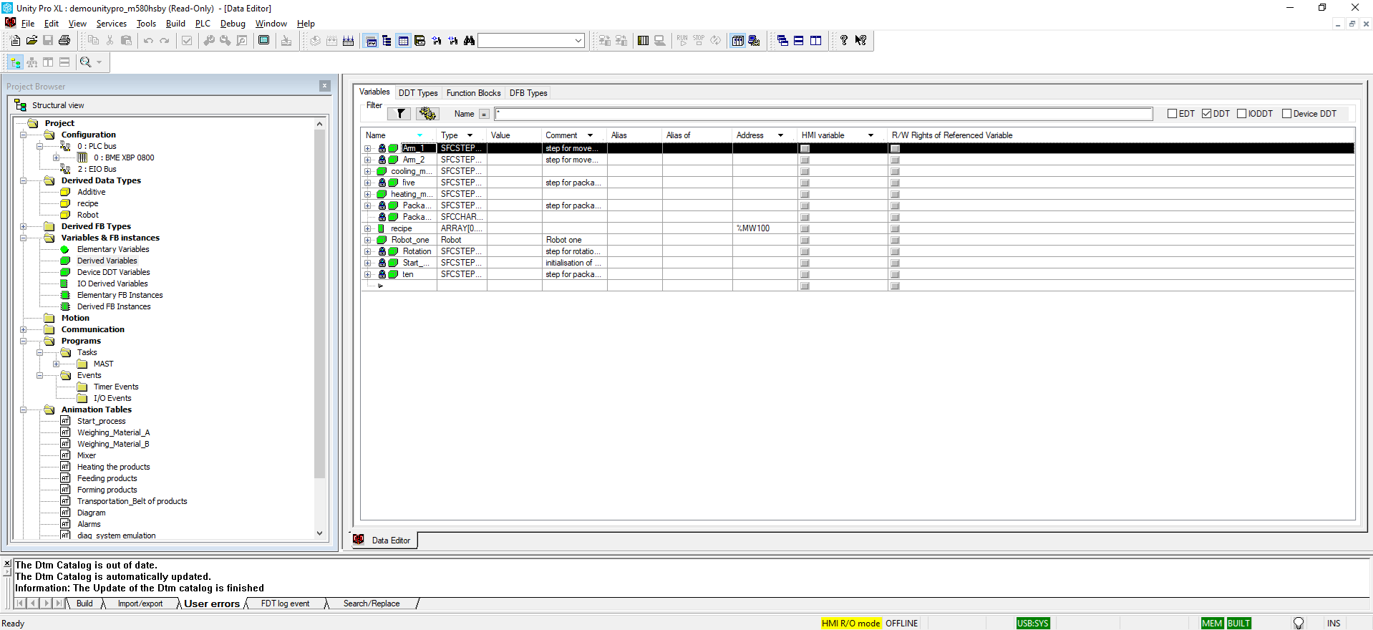Screen dimensions: 1373x630
Task: Click the What's This pointer help icon
Action: [860, 41]
